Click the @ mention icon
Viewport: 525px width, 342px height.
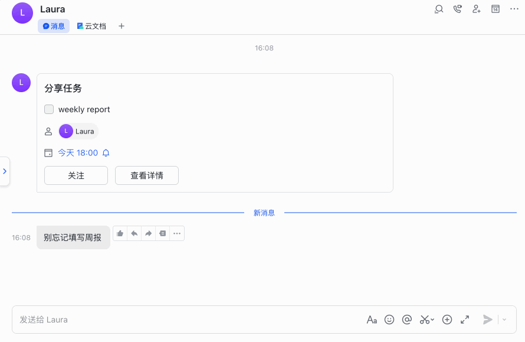point(407,320)
